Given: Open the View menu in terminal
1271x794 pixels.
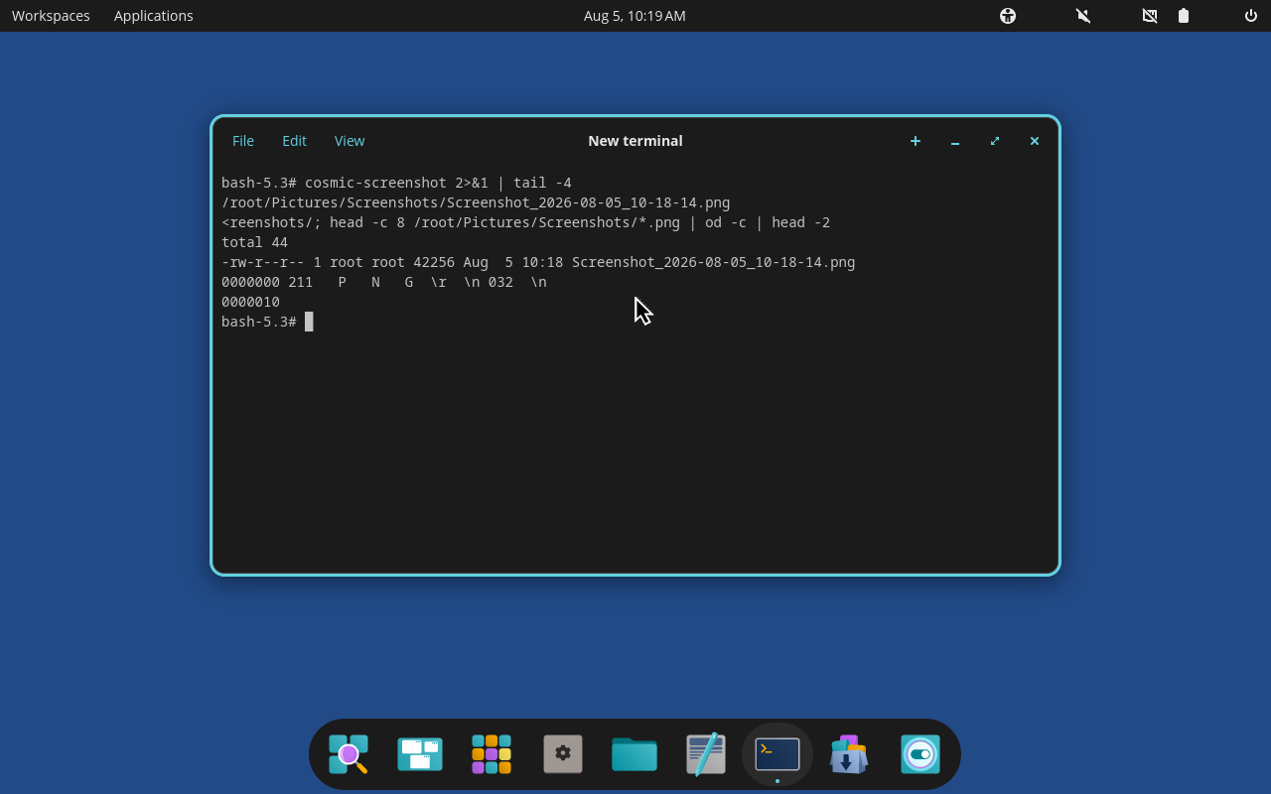Looking at the screenshot, I should click(350, 141).
